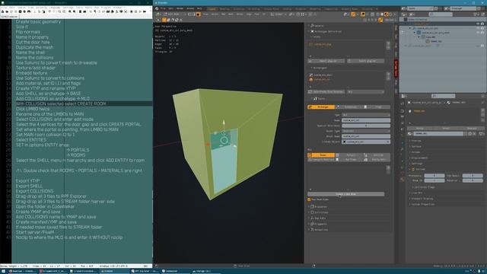Open the Blender taskbar button
The height and width of the screenshot is (274, 487).
tap(113, 271)
